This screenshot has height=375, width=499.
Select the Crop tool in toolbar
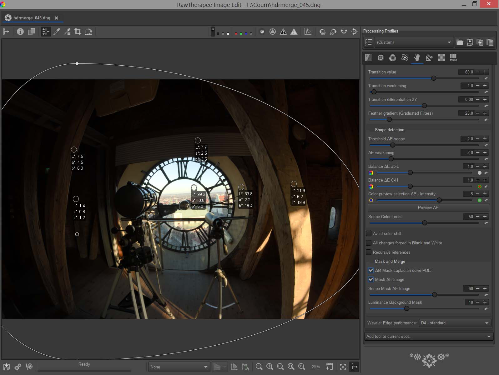[78, 32]
